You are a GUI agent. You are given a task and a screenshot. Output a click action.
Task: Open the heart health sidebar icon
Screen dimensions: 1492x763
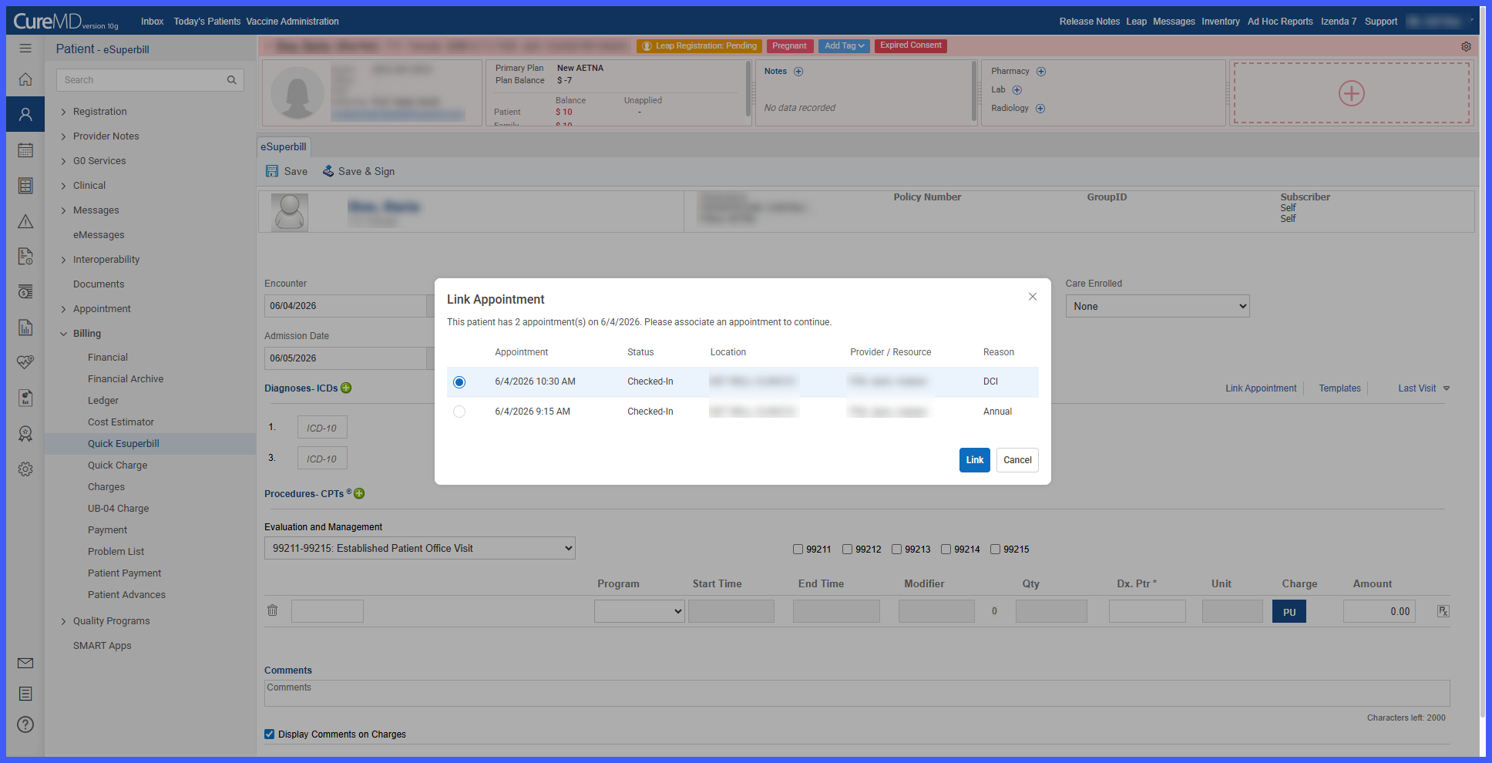(x=25, y=362)
